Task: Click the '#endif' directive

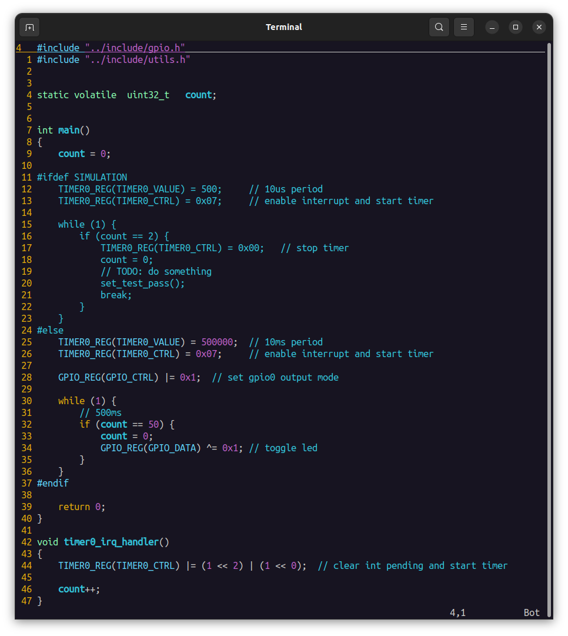Action: 53,483
